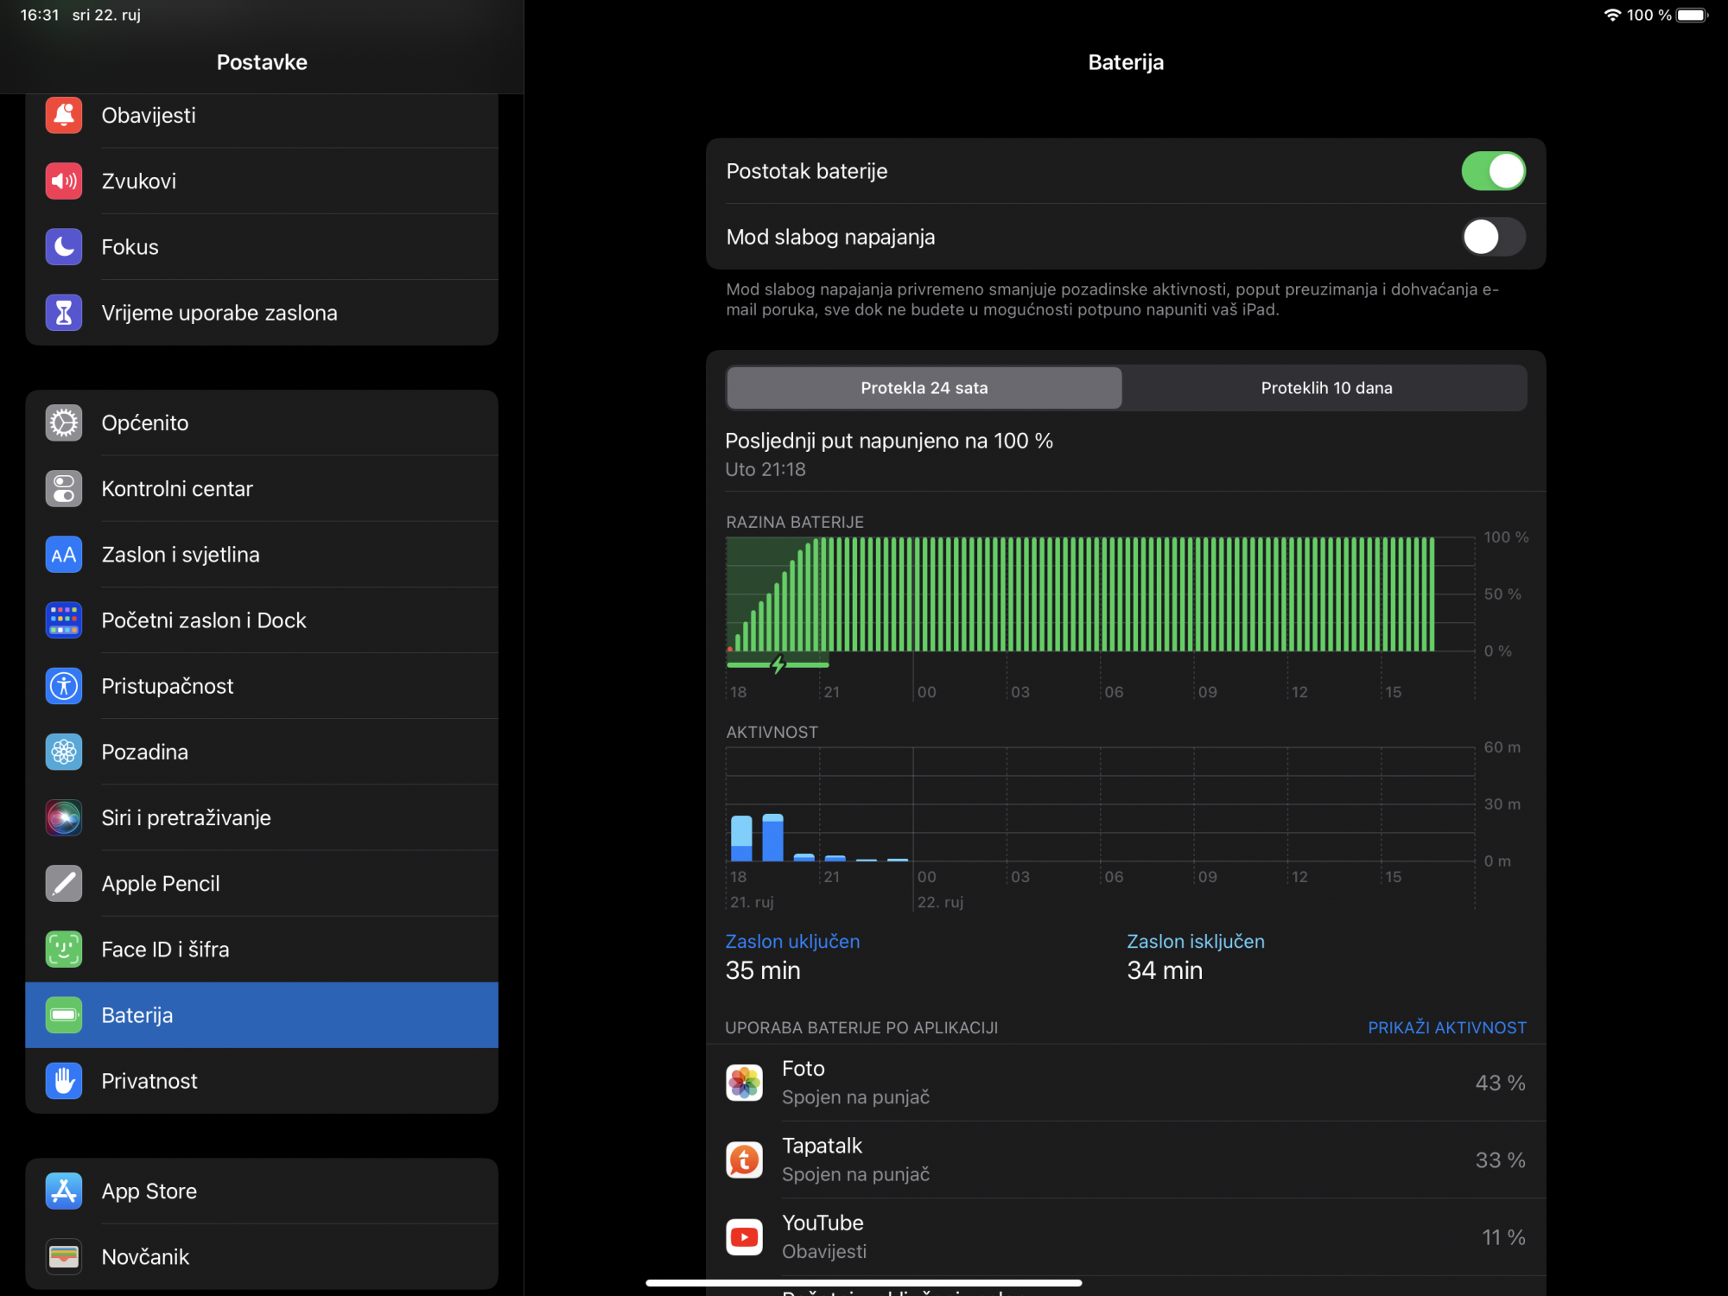
Task: Expand YouTube battery usage row
Action: tap(1125, 1236)
